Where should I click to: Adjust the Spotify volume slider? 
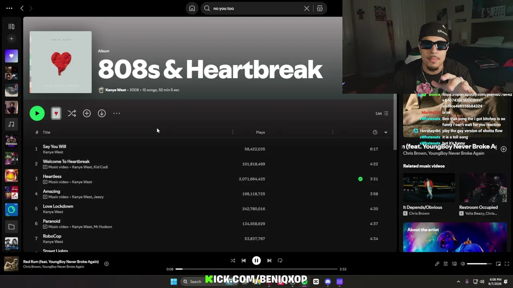click(x=479, y=264)
